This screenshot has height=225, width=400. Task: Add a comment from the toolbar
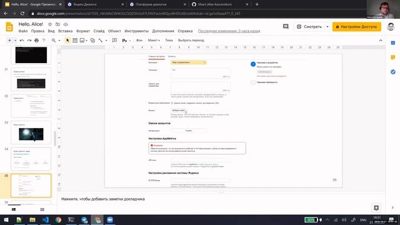pos(114,40)
